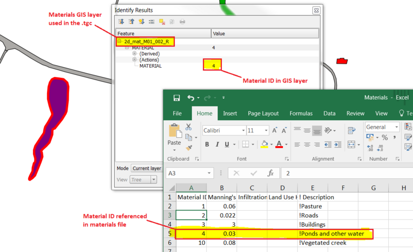Open form view icon in Identify Results
Screen dimensions: 413x252
(x=151, y=22)
